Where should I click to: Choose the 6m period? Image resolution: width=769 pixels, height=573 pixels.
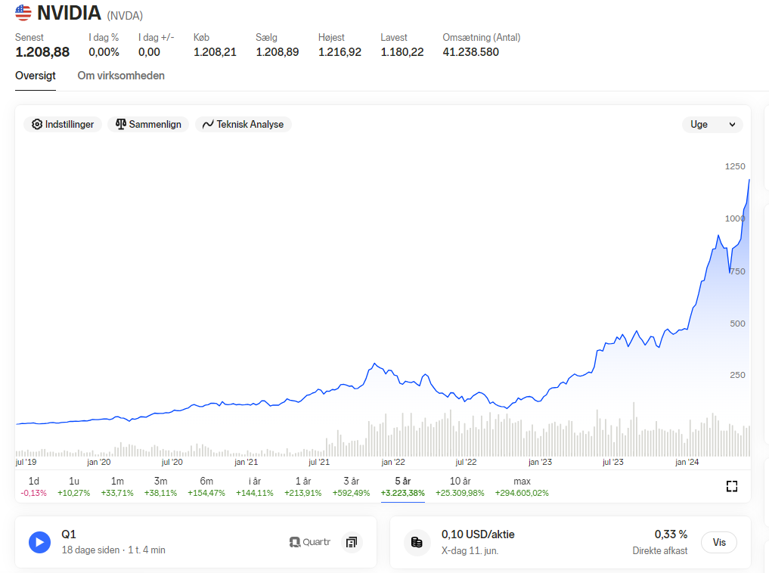[x=206, y=486]
